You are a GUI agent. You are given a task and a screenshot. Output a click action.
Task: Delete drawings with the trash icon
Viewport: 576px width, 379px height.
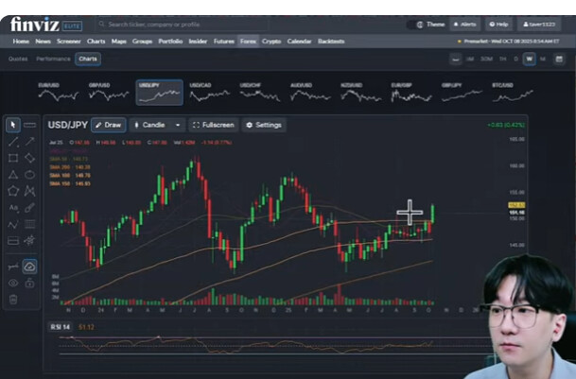click(x=13, y=300)
